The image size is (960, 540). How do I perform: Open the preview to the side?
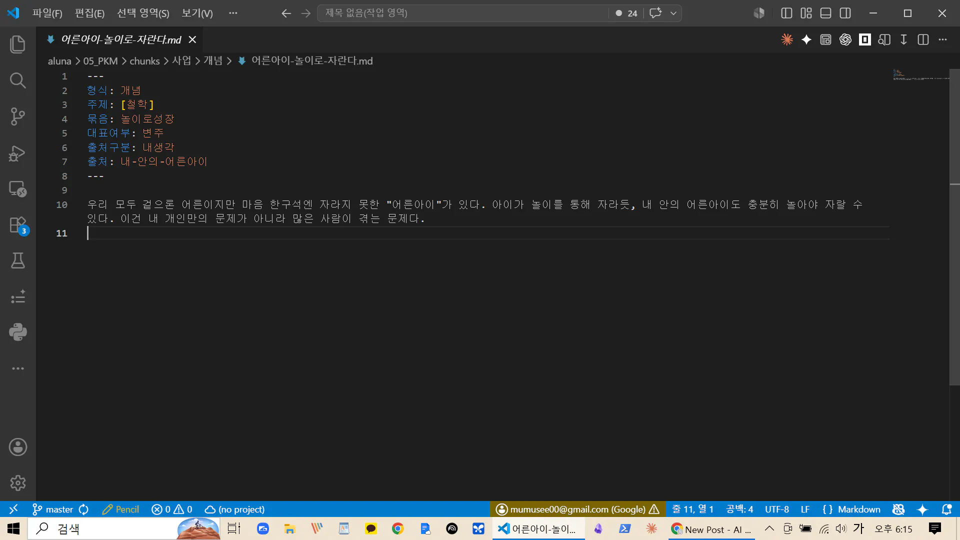(884, 39)
